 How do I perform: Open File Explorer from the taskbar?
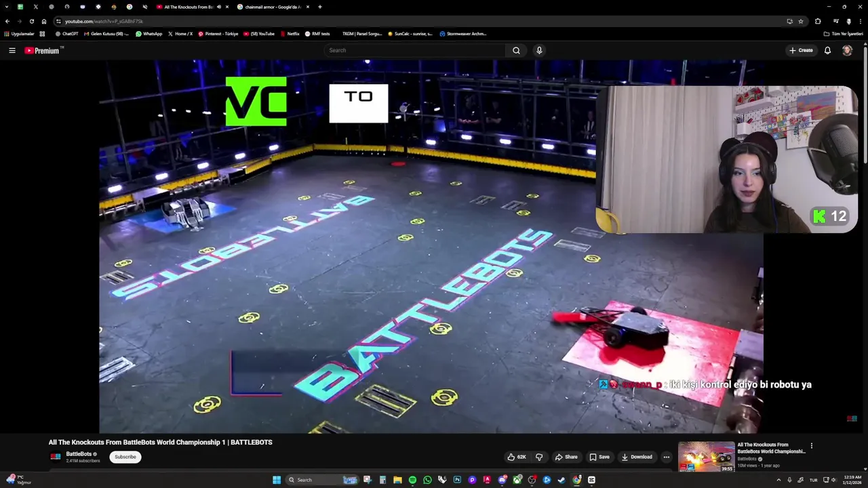[x=397, y=480]
